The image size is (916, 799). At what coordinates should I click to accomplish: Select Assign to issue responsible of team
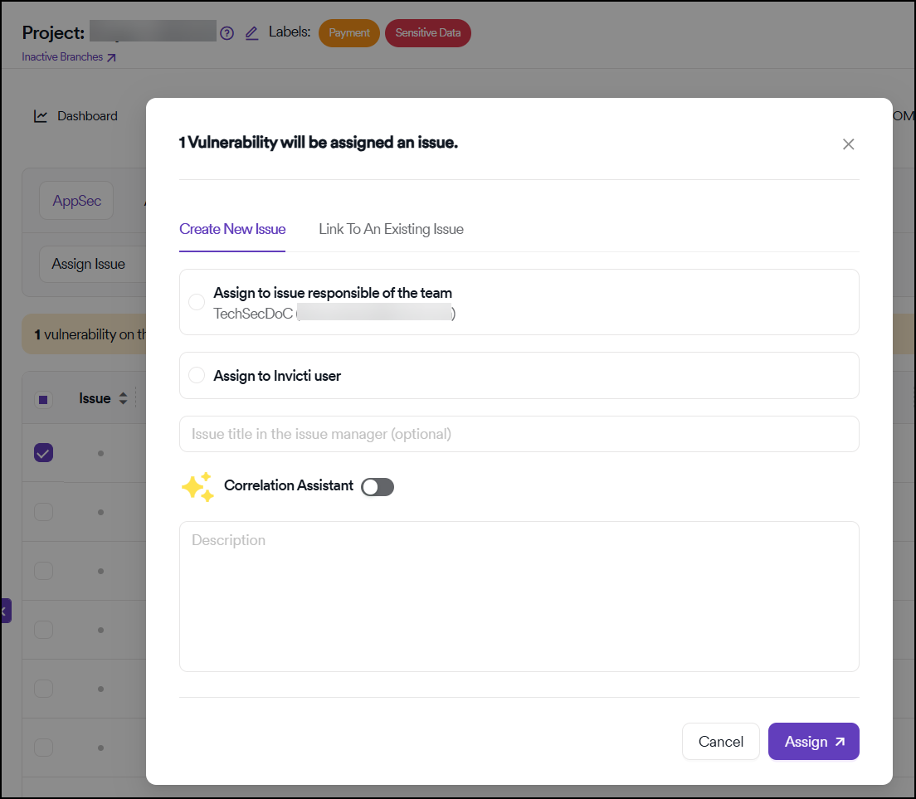197,302
